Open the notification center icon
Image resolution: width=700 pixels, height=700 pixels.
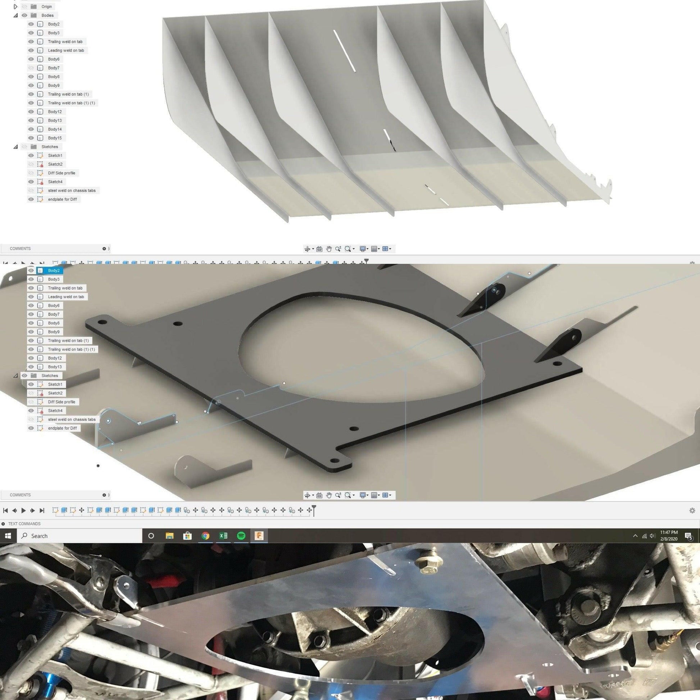click(688, 536)
